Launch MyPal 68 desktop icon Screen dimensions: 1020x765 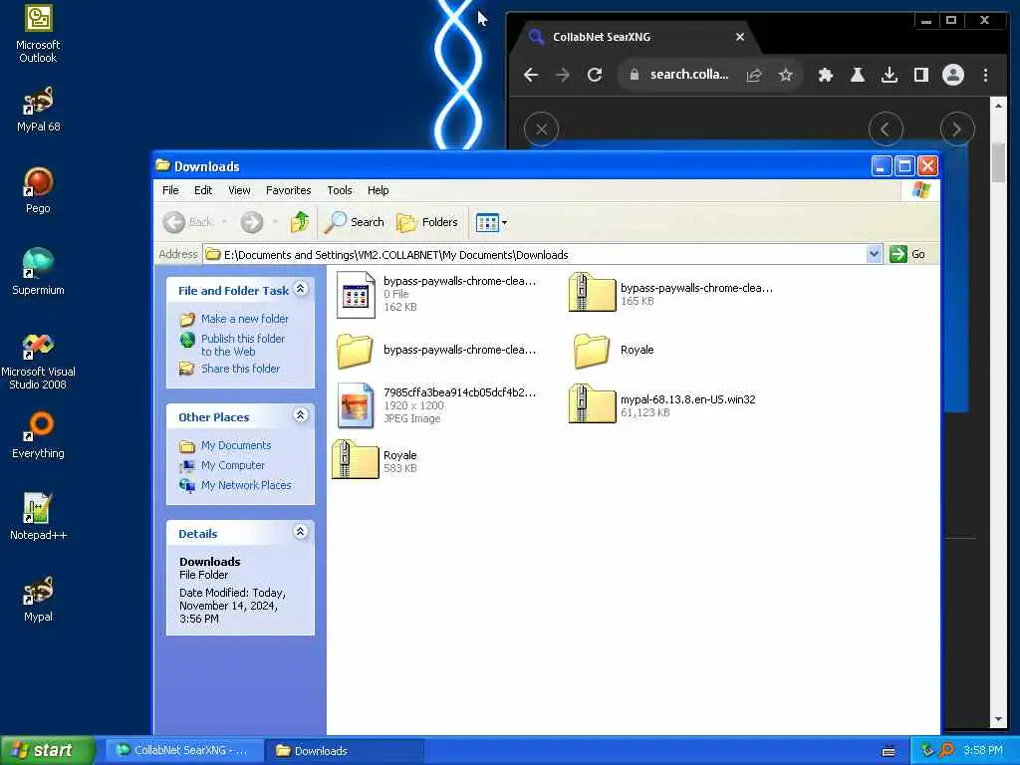coord(38,110)
